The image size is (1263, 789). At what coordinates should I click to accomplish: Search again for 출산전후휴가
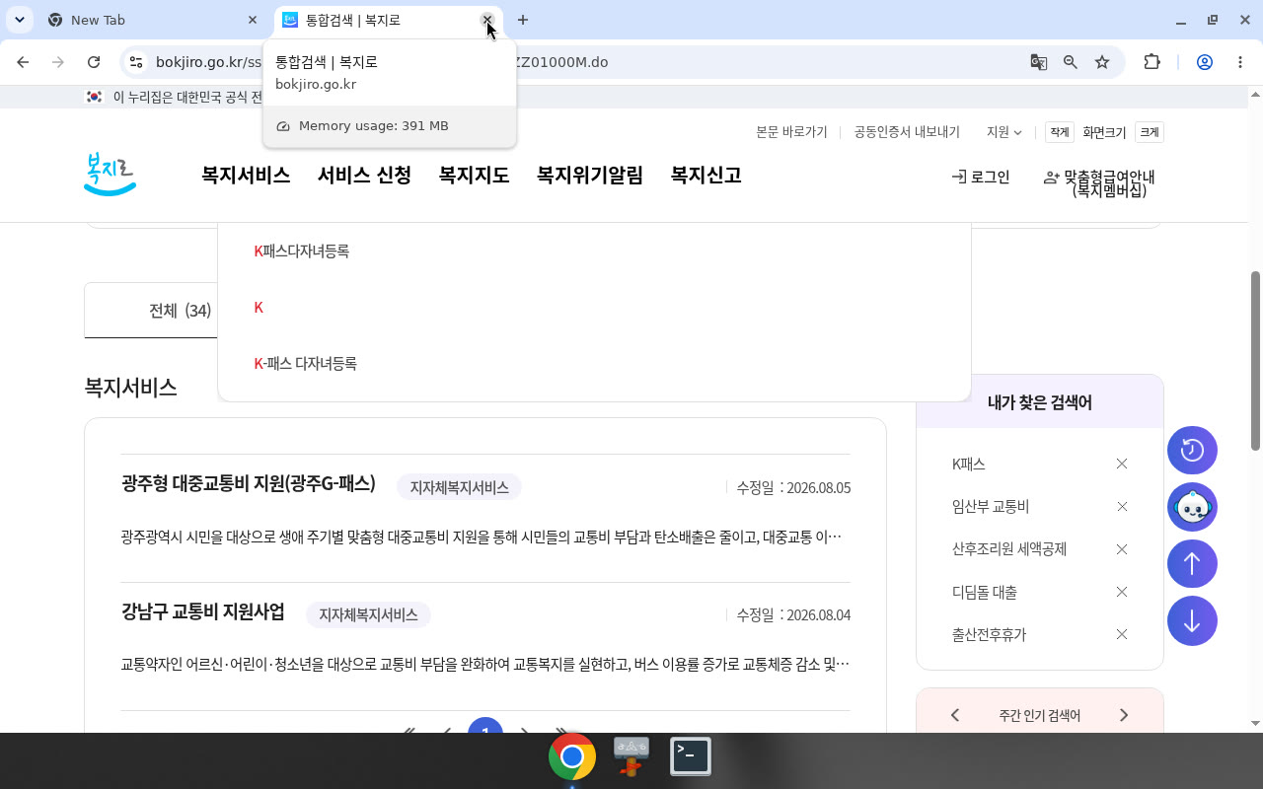pos(989,635)
